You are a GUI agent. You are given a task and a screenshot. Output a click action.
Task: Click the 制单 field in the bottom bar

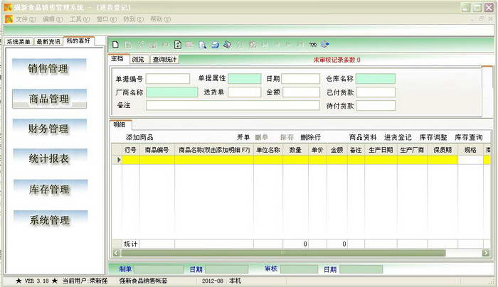pos(159,269)
